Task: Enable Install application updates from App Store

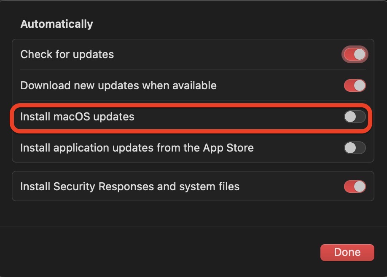Action: tap(355, 148)
